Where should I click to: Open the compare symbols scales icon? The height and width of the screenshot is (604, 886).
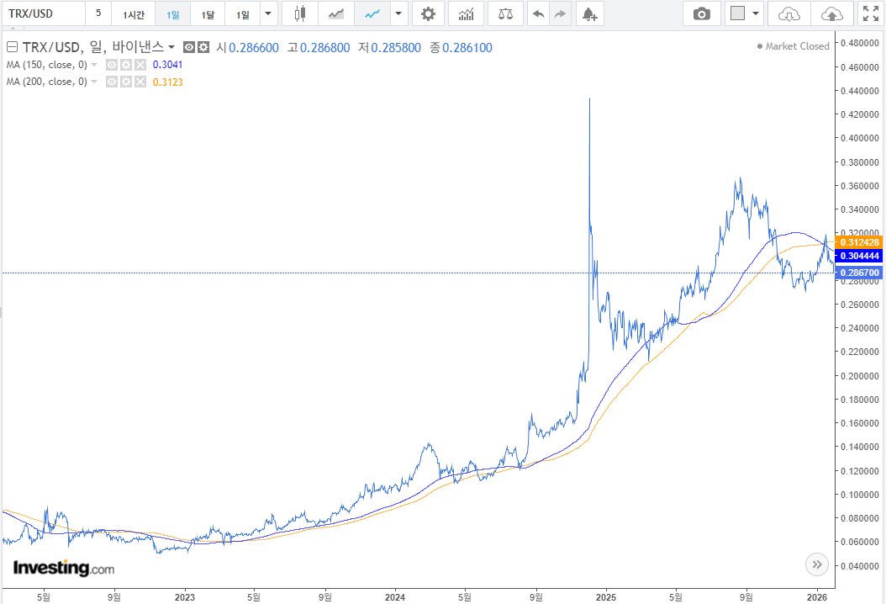(x=505, y=13)
